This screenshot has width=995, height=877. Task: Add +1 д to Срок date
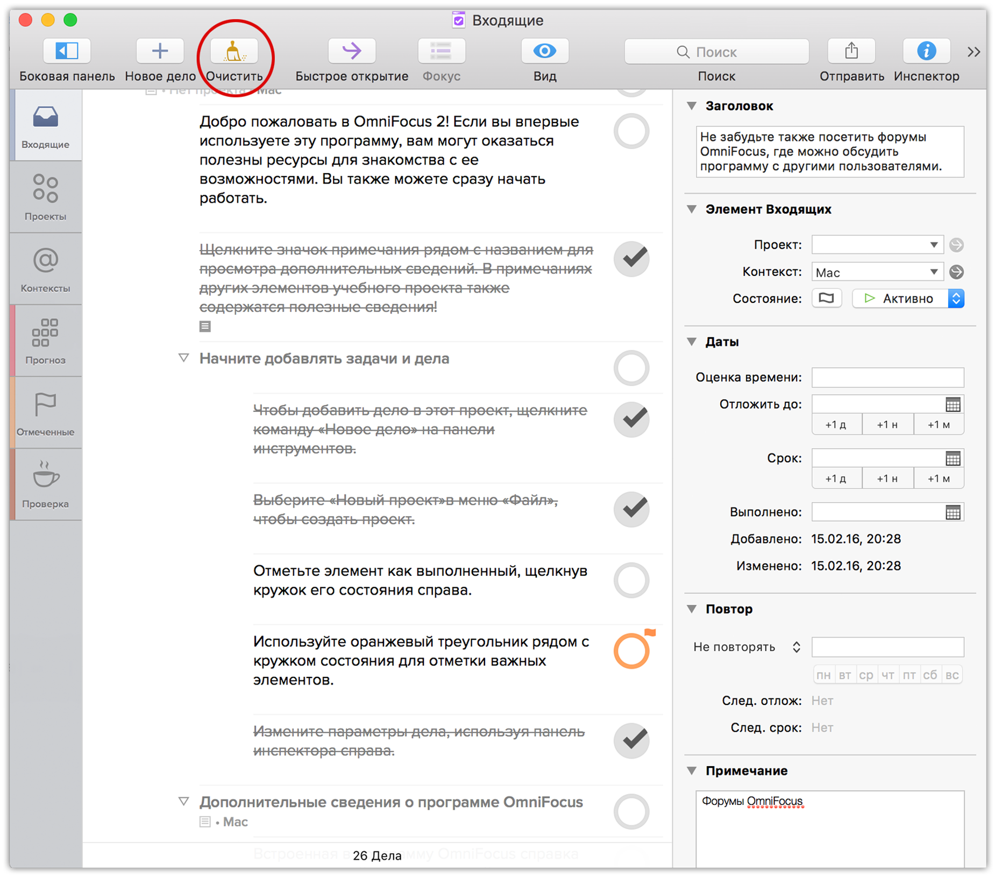point(836,478)
